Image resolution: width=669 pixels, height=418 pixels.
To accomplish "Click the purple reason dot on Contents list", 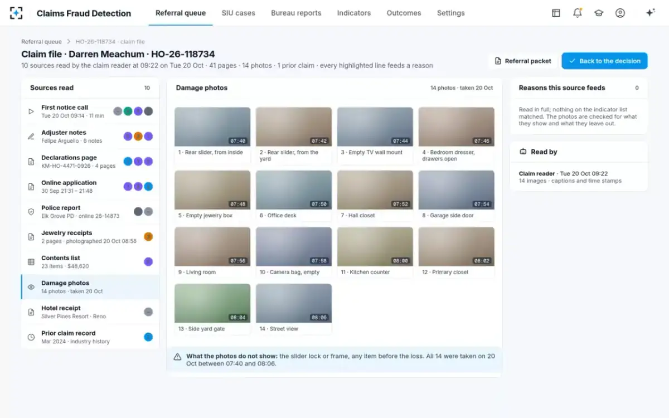I will (148, 261).
